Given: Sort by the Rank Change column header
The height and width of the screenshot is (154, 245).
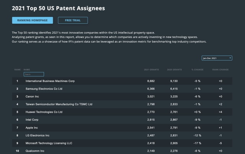Looking at the screenshot, I should click(220, 70).
